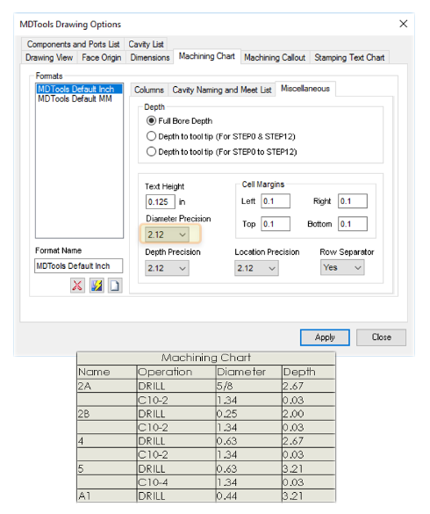Open the Dimensions tab
Screen dimensions: 430x514
(x=150, y=58)
